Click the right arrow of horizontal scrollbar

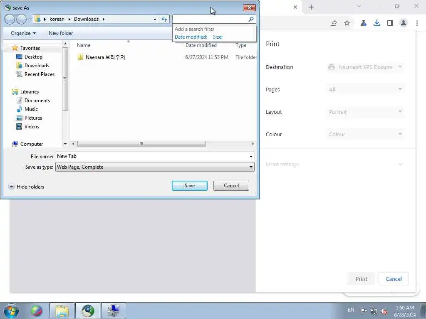point(253,144)
